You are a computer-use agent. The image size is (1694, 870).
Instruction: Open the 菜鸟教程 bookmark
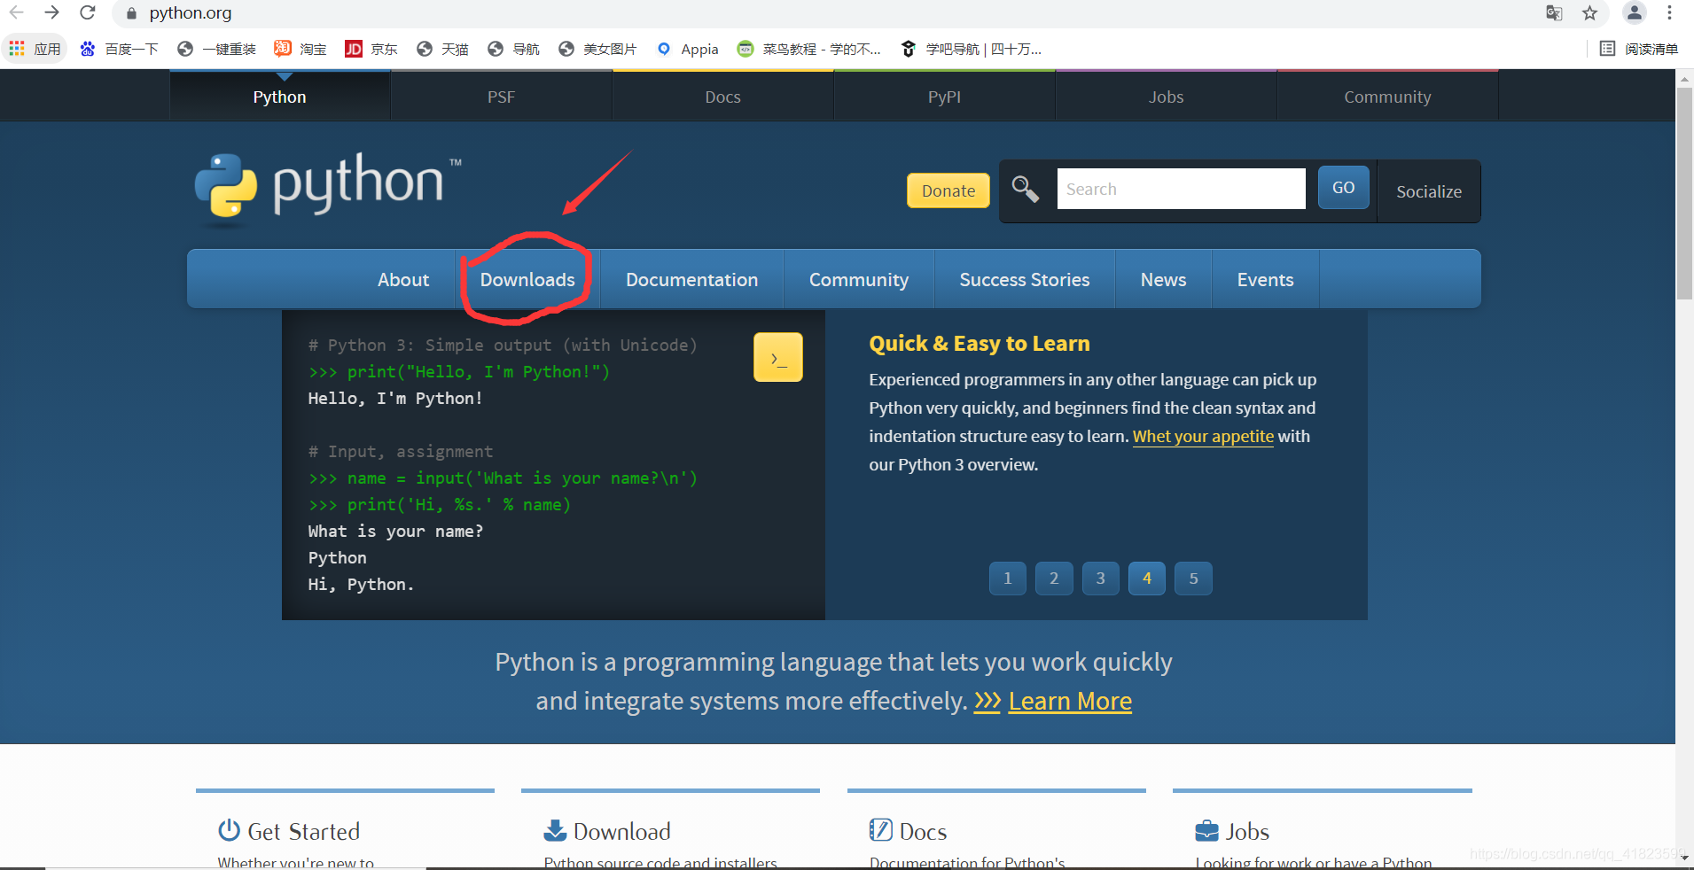(808, 49)
